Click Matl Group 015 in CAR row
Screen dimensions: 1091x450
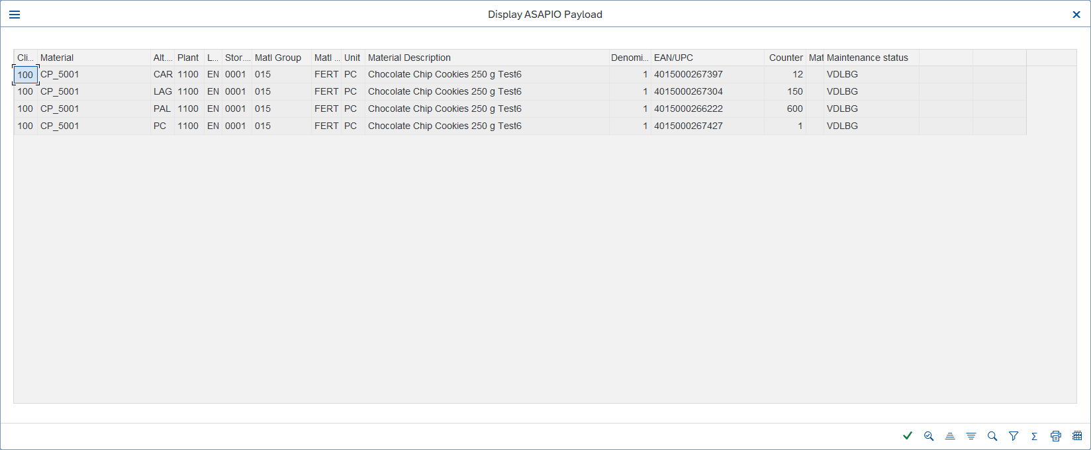pyautogui.click(x=281, y=75)
